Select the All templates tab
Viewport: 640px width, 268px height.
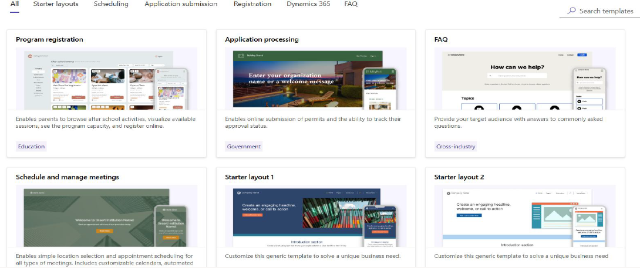(x=14, y=4)
